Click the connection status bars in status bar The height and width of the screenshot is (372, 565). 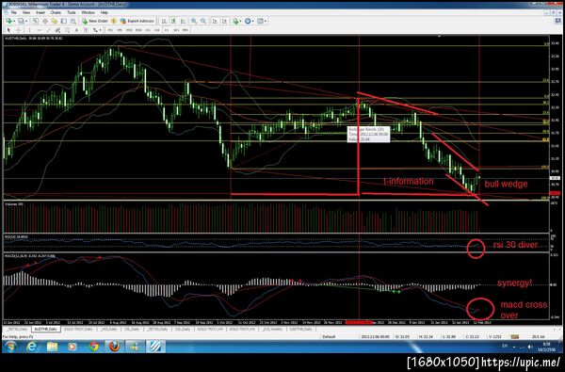coord(515,336)
